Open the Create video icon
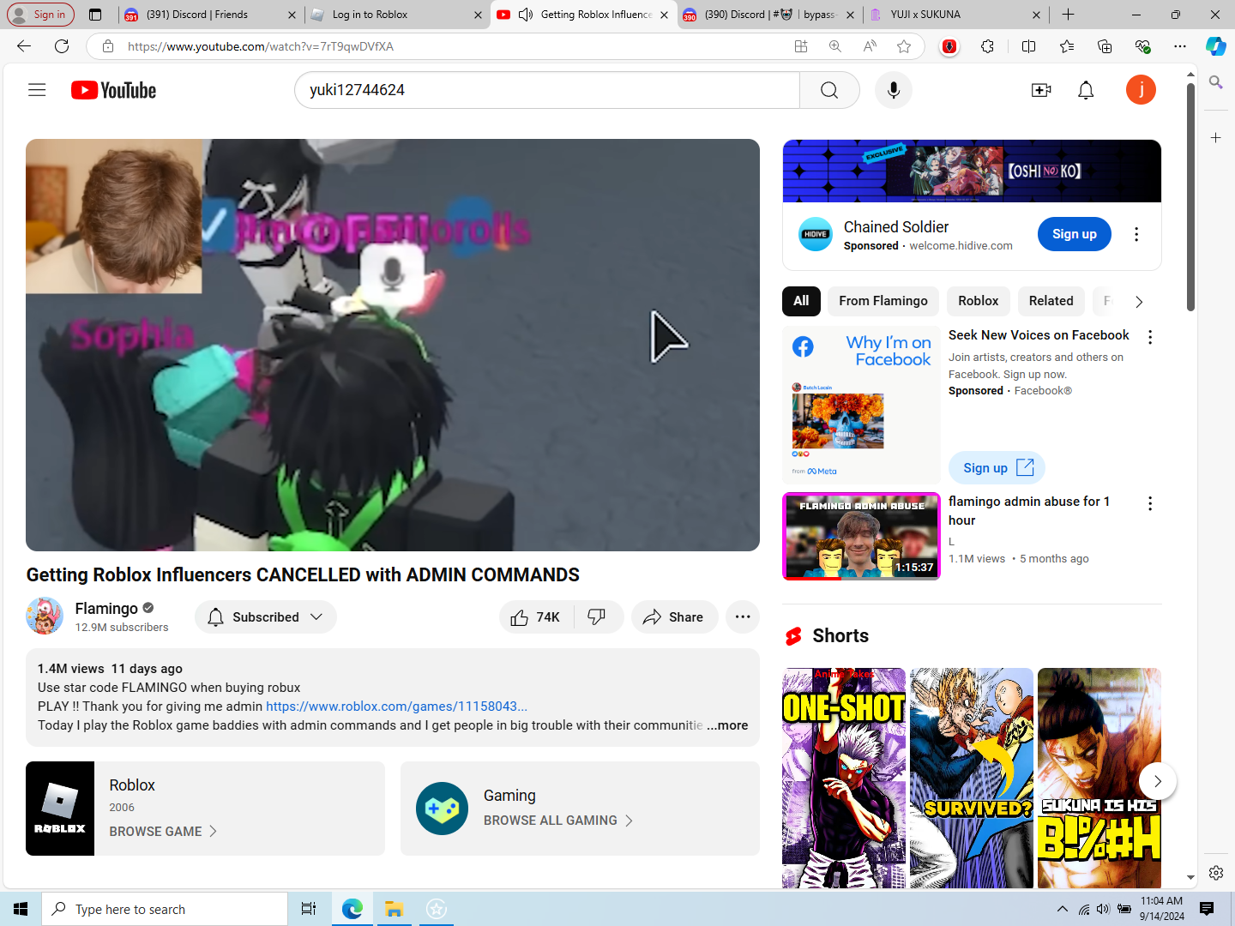This screenshot has width=1235, height=926. (1041, 90)
